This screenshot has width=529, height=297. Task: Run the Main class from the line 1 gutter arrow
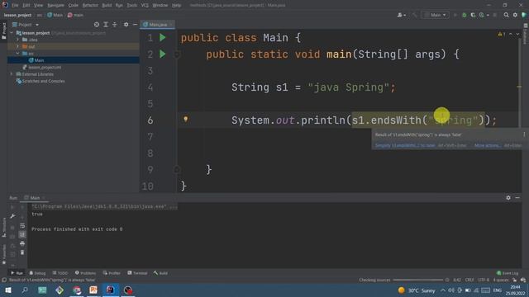click(x=163, y=37)
